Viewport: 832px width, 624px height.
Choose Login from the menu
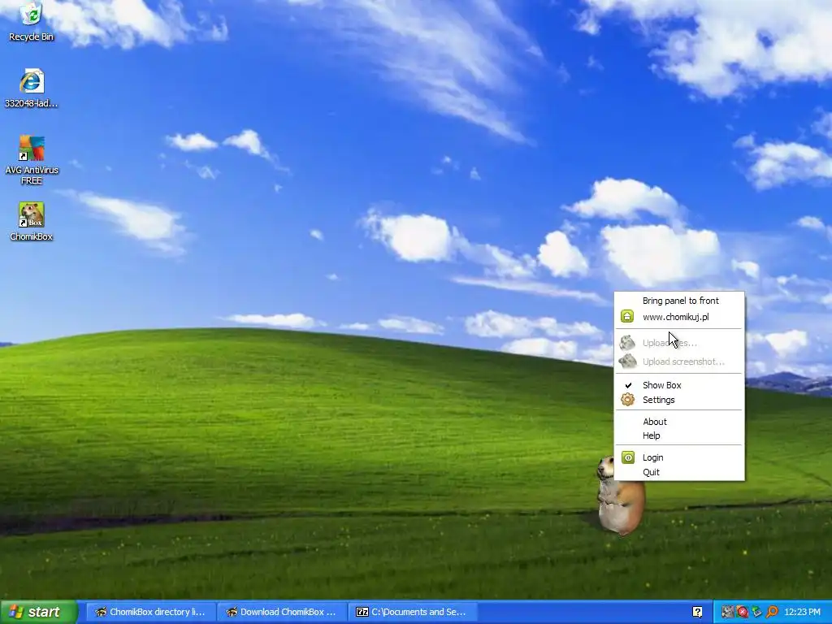(x=680, y=457)
